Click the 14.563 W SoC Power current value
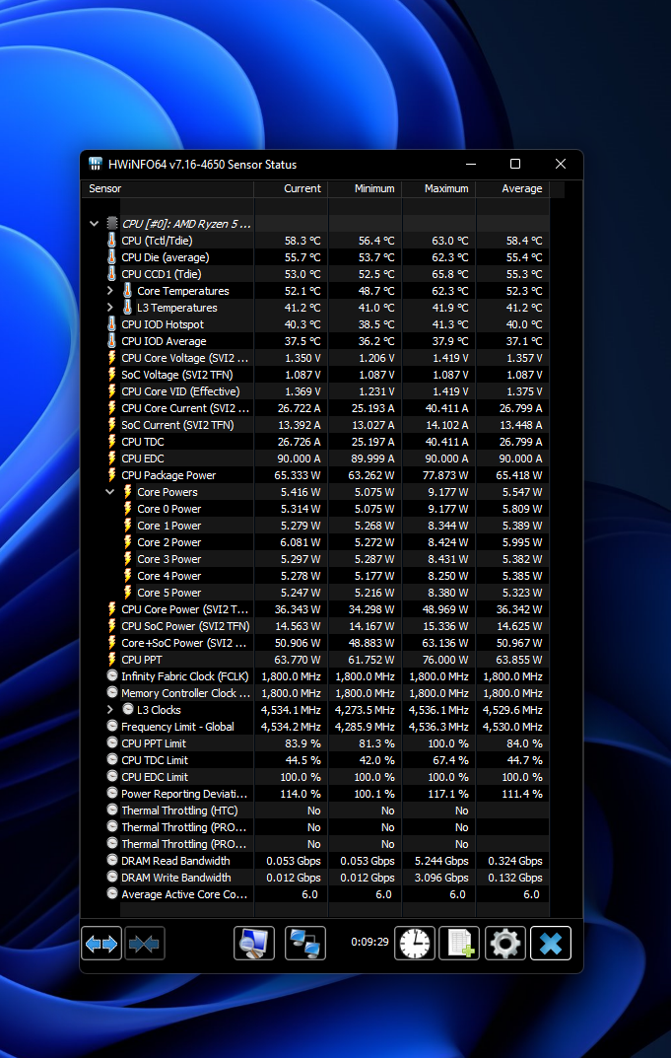Viewport: 671px width, 1058px height. pyautogui.click(x=298, y=626)
